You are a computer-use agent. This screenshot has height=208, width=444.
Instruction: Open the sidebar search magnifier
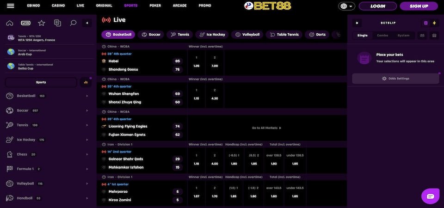tap(74, 23)
